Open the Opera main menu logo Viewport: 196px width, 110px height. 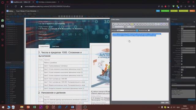pos(2,2)
